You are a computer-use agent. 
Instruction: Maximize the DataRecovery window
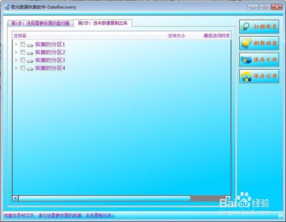pos(265,7)
